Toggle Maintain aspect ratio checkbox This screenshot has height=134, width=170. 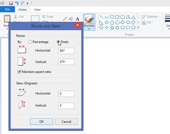(x=19, y=72)
